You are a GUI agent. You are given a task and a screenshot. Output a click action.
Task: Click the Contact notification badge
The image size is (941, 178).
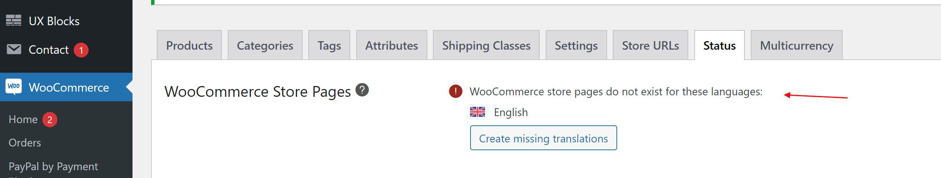click(x=81, y=50)
